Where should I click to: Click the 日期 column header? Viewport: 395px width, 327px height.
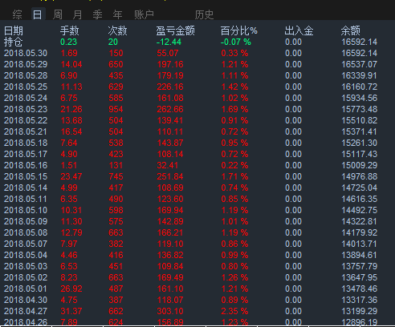(x=14, y=30)
